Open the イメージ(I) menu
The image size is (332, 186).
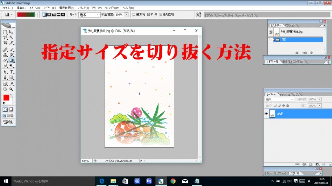(35, 8)
